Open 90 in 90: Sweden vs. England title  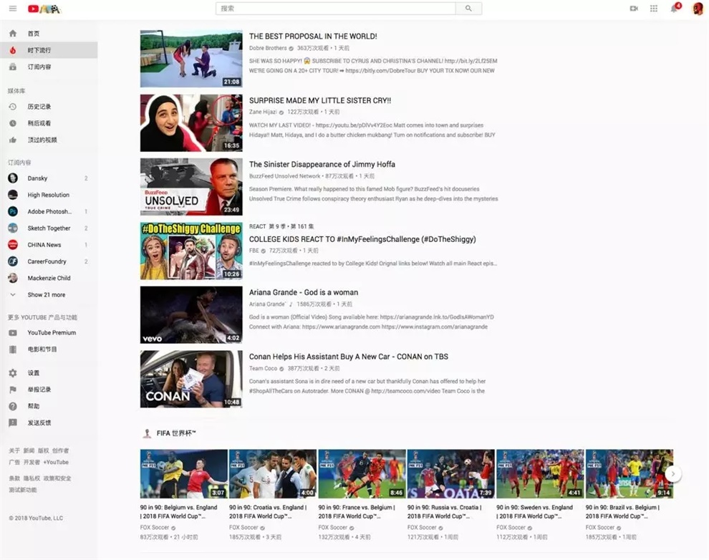coord(534,511)
